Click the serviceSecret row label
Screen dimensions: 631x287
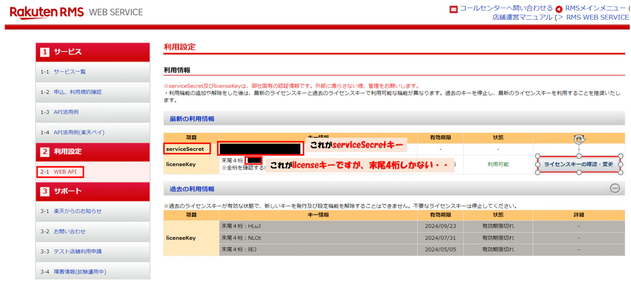[185, 149]
